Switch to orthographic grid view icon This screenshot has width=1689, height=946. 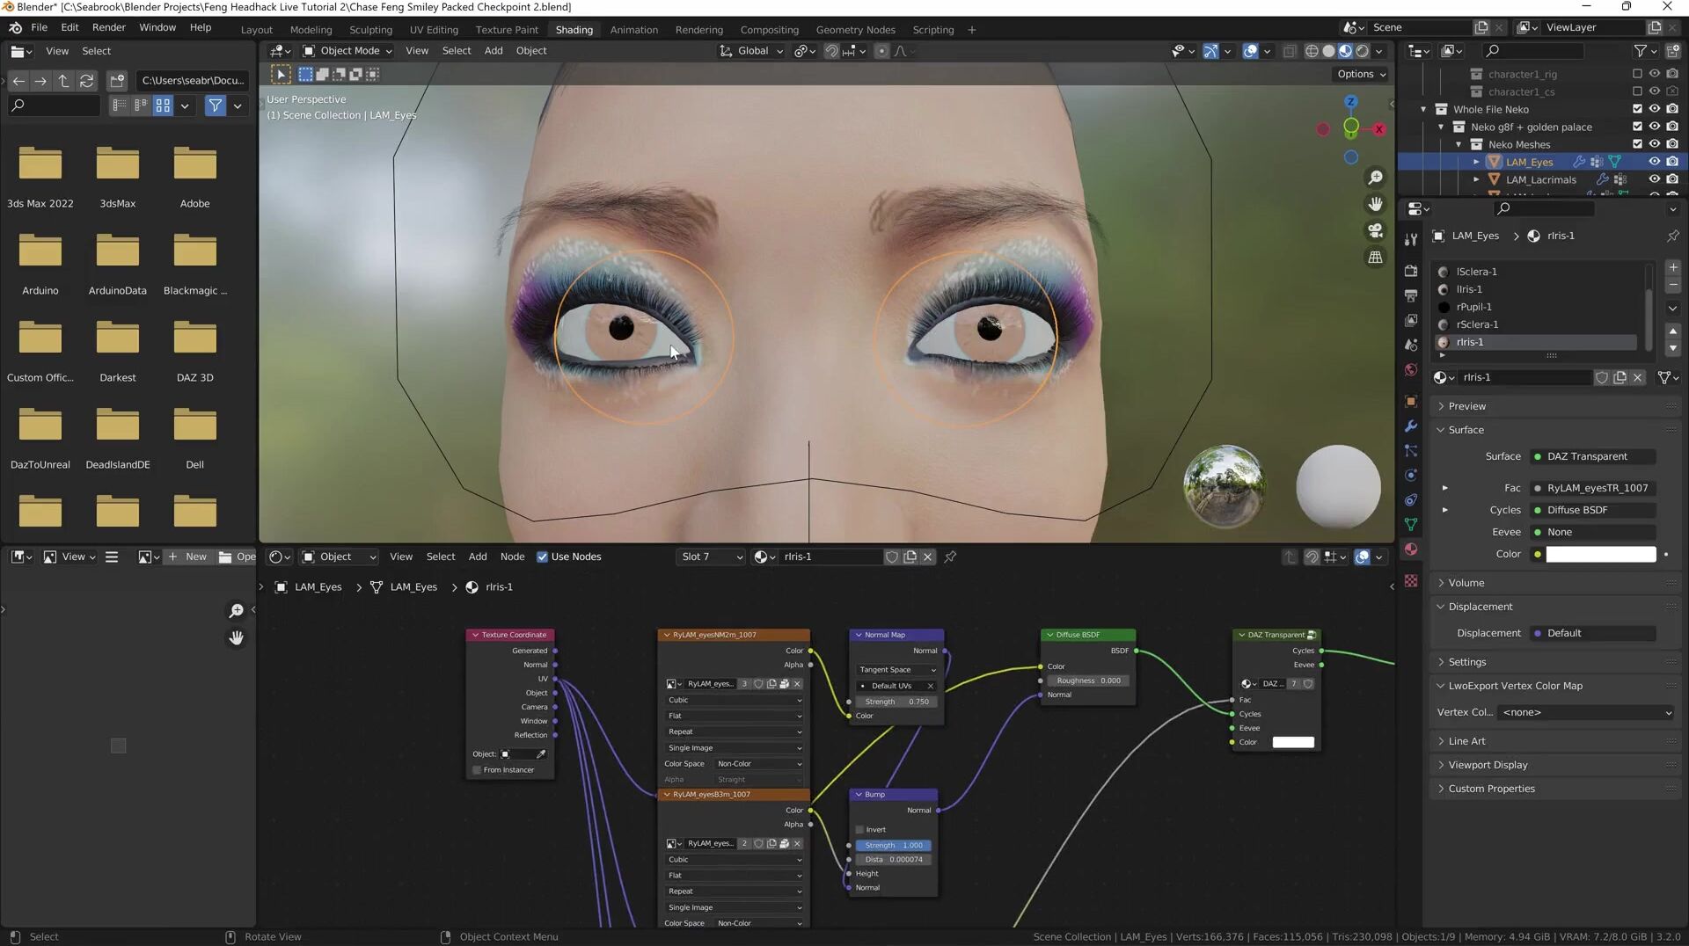1375,258
